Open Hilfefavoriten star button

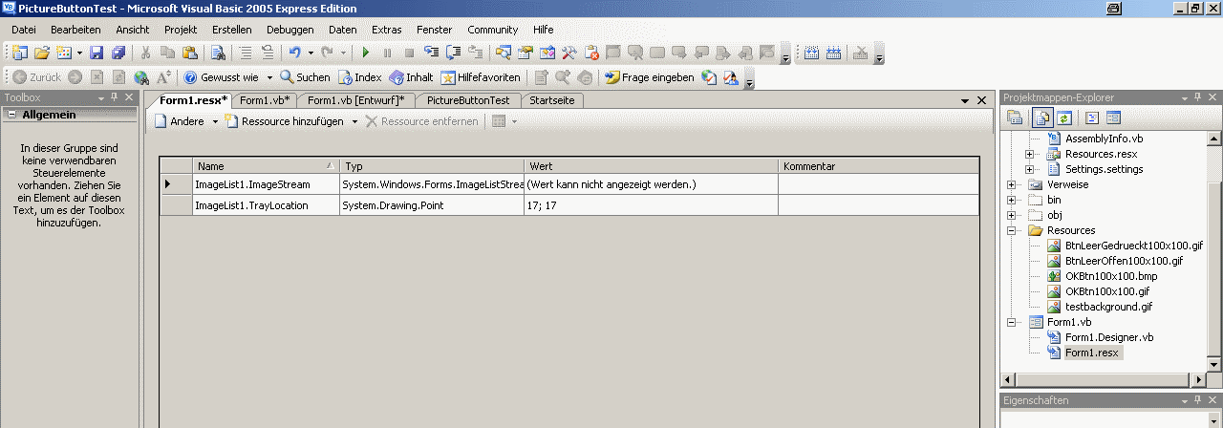click(x=481, y=77)
